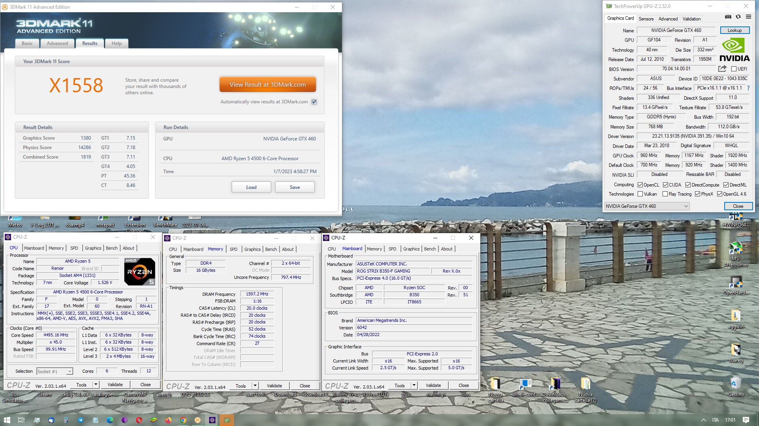Click View Result at 3DMark.com button
Screen dimensions: 759x426
coord(268,84)
